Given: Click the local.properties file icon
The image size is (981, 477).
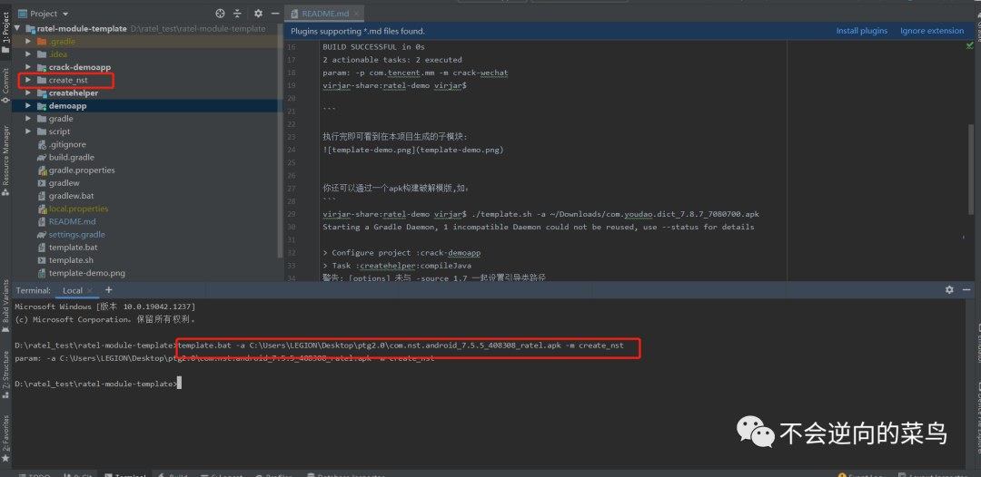Looking at the screenshot, I should point(41,209).
